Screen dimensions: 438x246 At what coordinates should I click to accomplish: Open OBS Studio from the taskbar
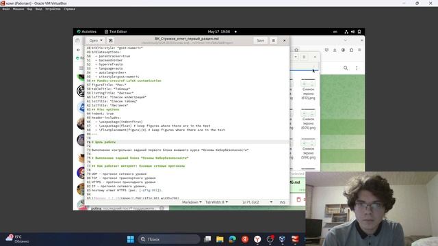coord(270,239)
